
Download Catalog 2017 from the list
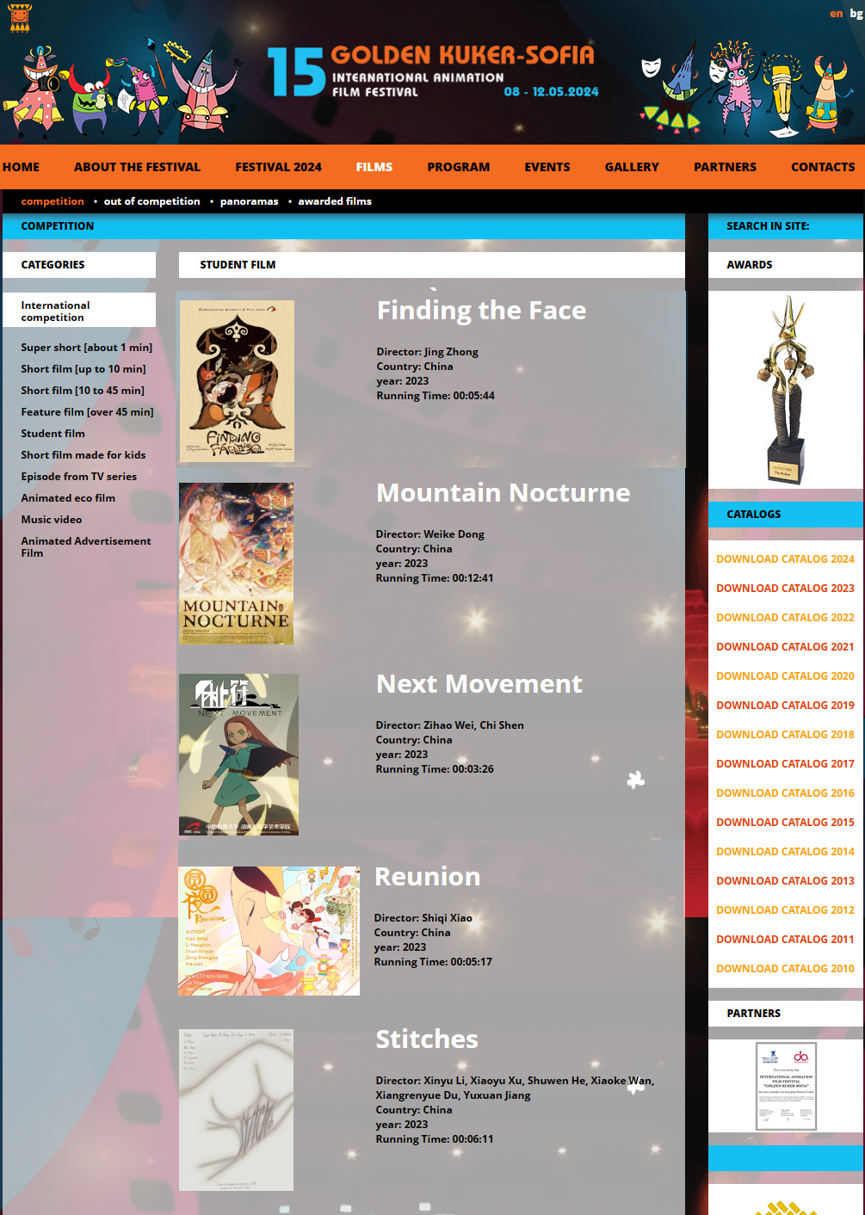785,764
